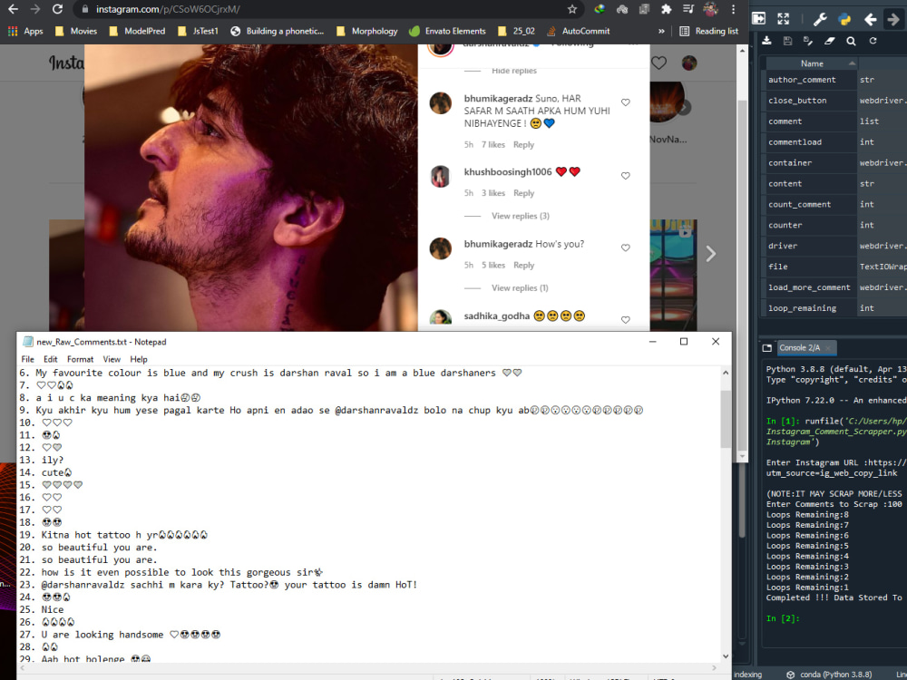Reply to the 'Suno, HAR SAFAR' comment
The image size is (907, 680).
tap(523, 144)
